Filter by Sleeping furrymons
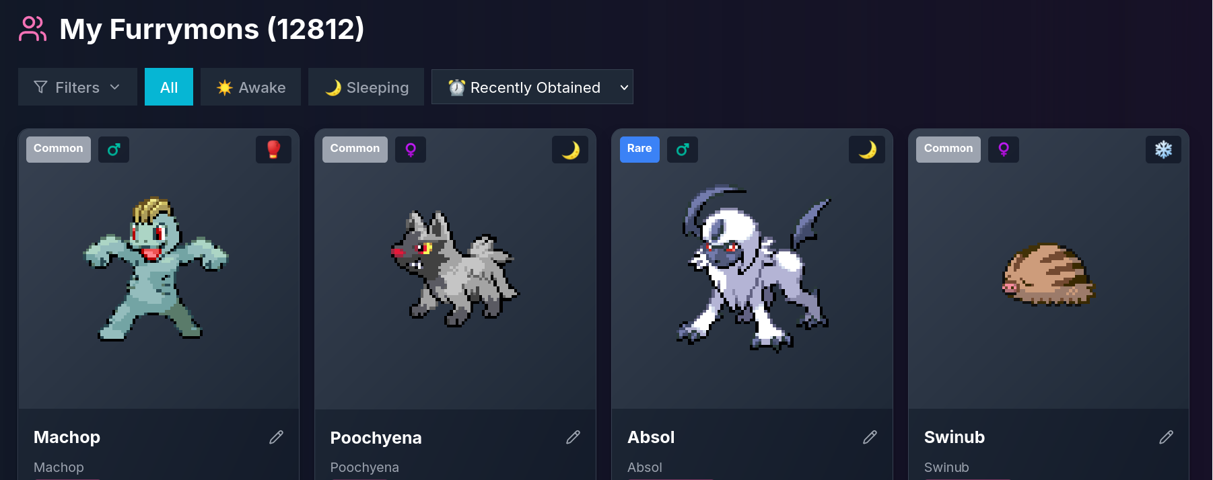 click(366, 87)
